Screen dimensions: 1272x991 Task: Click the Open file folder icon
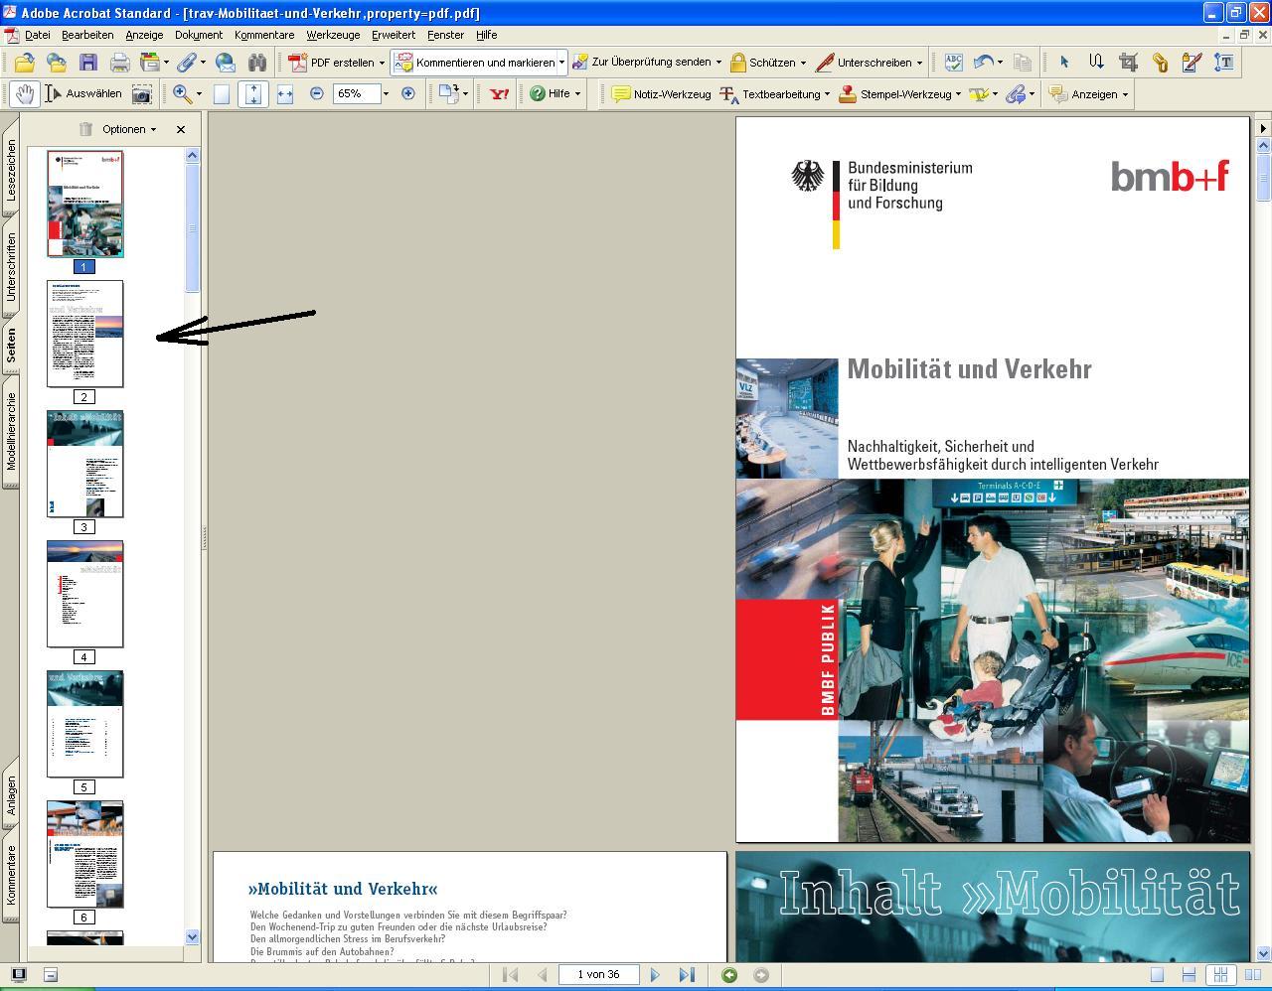click(x=24, y=63)
